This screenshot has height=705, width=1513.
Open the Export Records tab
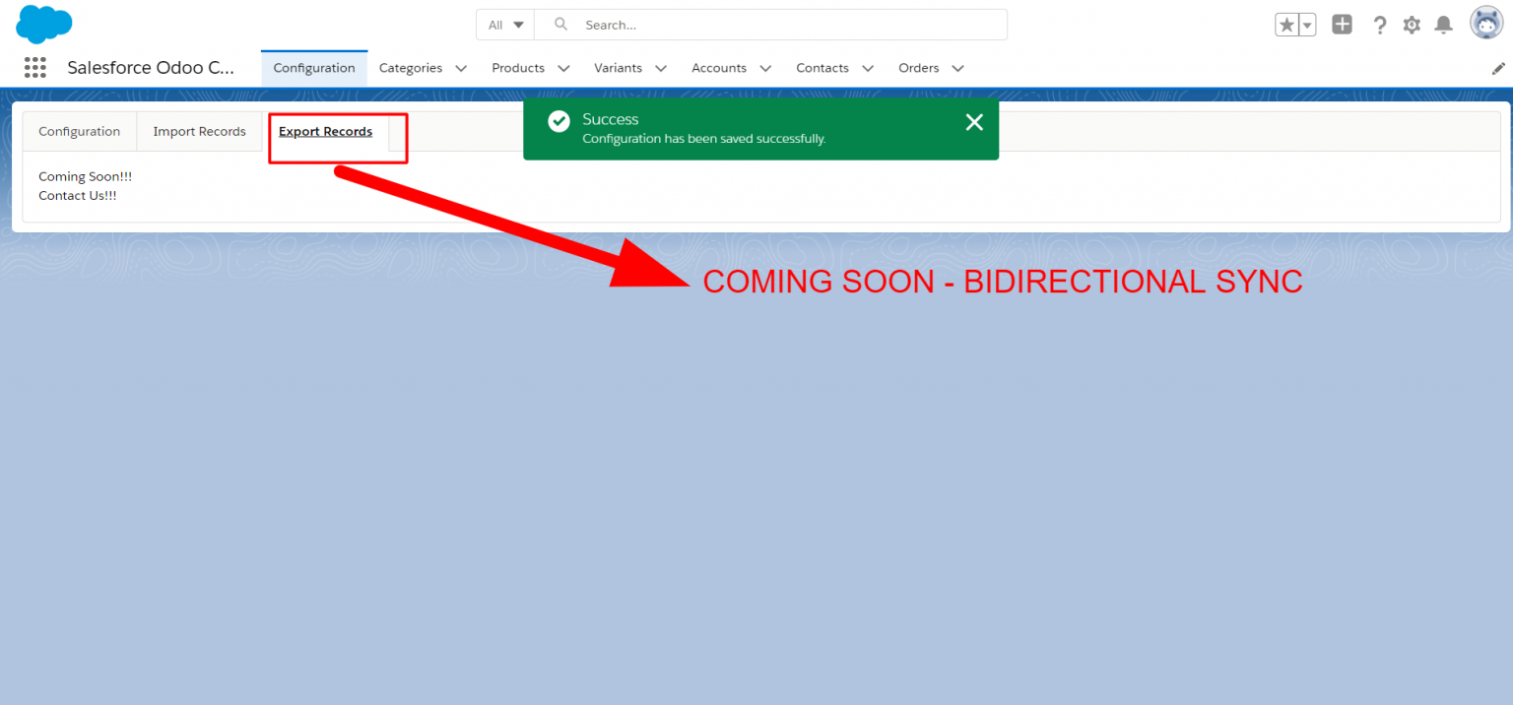pos(325,131)
